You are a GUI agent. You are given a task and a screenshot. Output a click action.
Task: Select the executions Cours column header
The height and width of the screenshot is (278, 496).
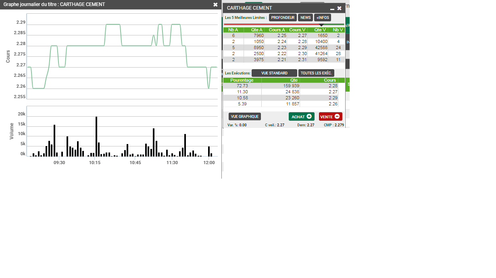pyautogui.click(x=319, y=80)
